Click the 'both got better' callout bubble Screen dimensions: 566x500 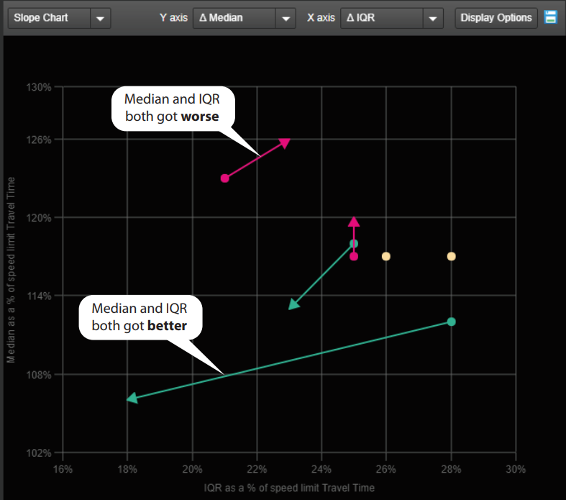click(x=139, y=317)
